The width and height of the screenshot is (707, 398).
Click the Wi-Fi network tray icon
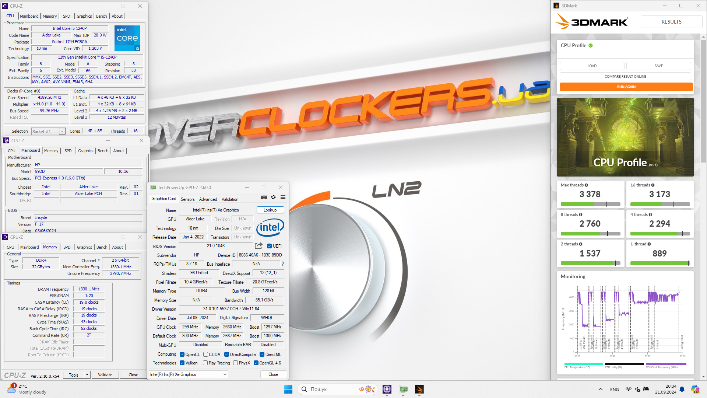point(629,389)
